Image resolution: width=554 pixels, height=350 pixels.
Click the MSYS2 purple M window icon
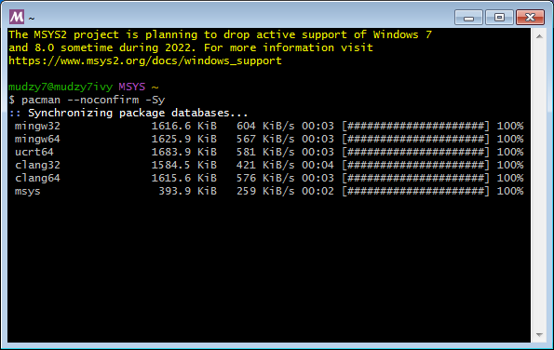[17, 17]
